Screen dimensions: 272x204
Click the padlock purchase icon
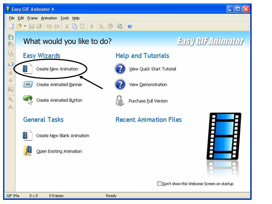coord(120,100)
